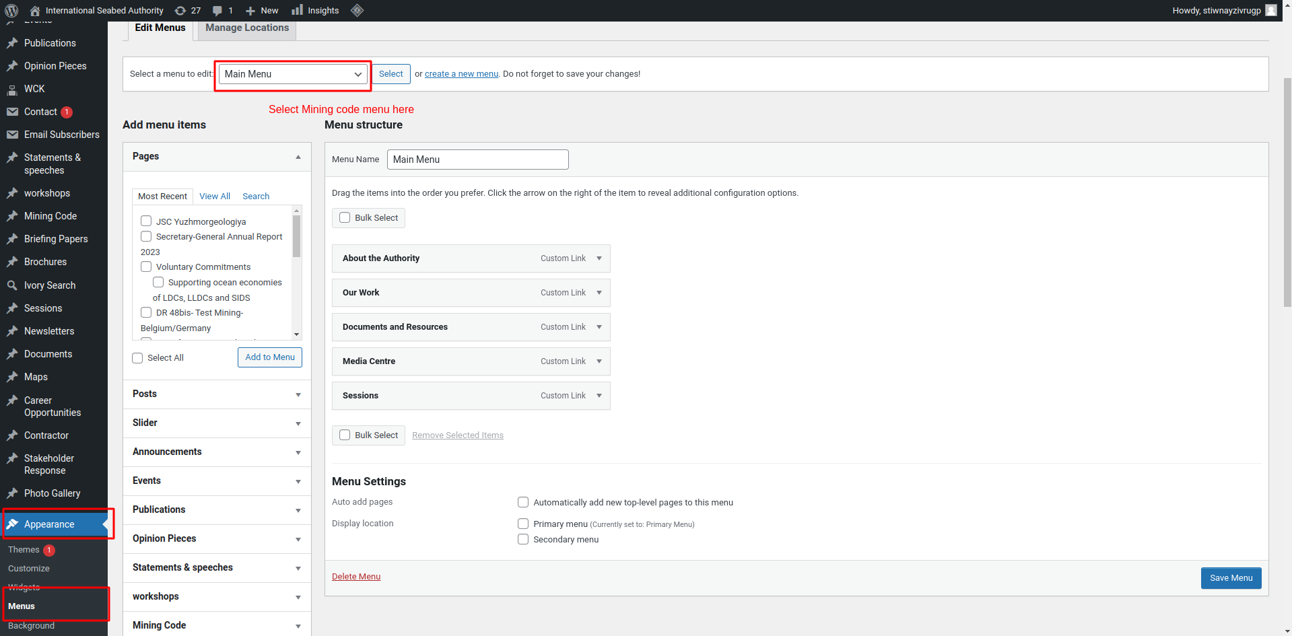1292x636 pixels.
Task: Click the pages list scroll down arrow
Action: point(296,334)
